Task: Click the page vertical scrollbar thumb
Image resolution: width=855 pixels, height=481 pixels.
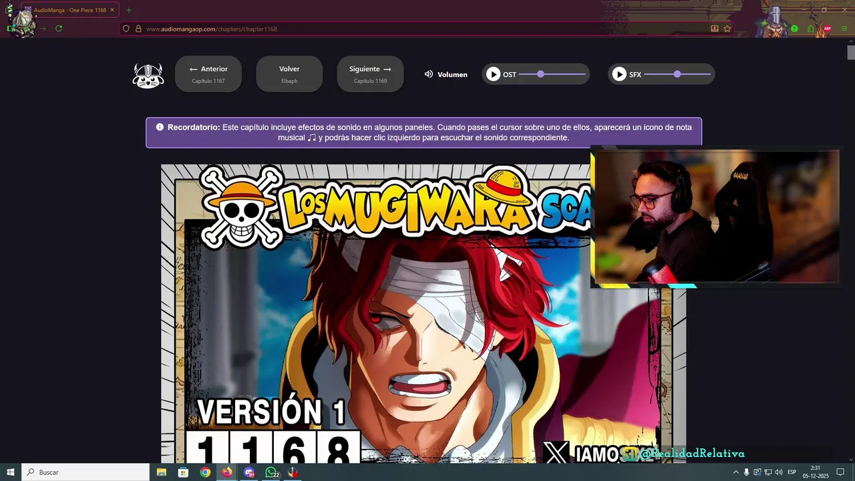Action: (851, 53)
